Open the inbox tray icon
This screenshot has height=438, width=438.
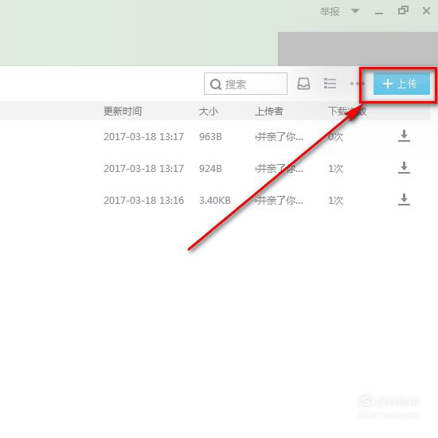303,84
